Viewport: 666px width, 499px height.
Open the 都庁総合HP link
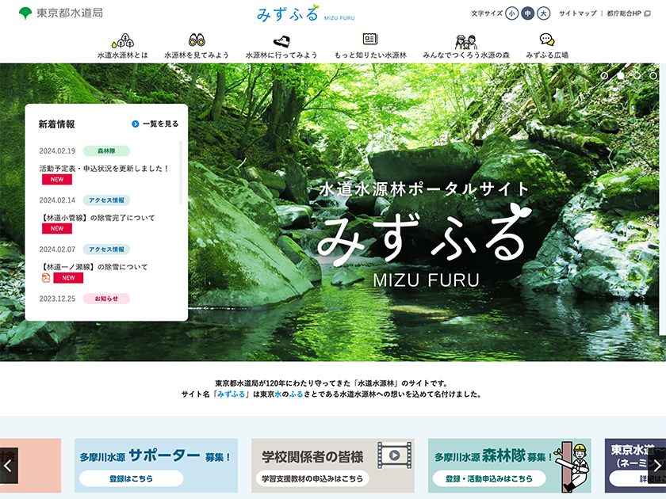[624, 13]
